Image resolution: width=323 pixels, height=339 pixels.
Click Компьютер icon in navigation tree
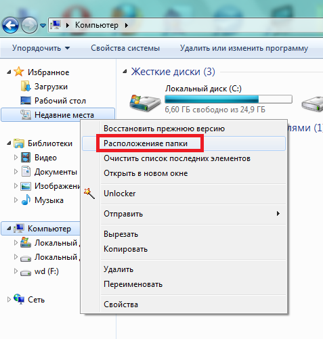coord(19,228)
